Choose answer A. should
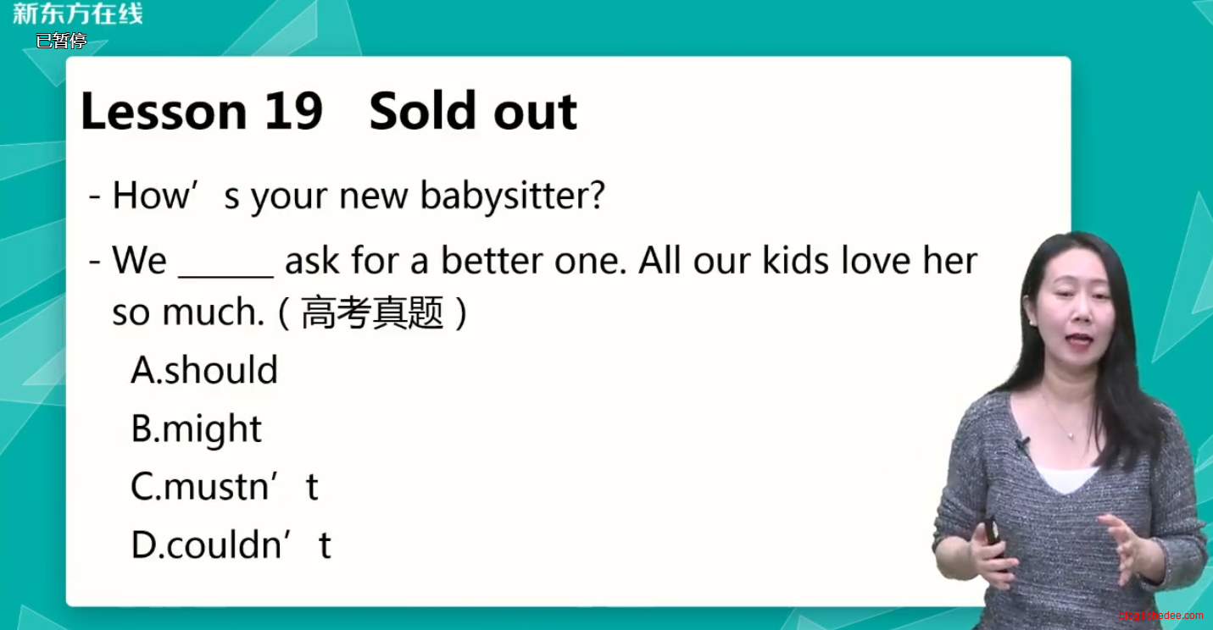The width and height of the screenshot is (1213, 630). pos(204,371)
